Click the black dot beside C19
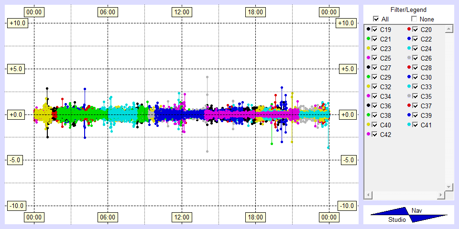 (368, 30)
